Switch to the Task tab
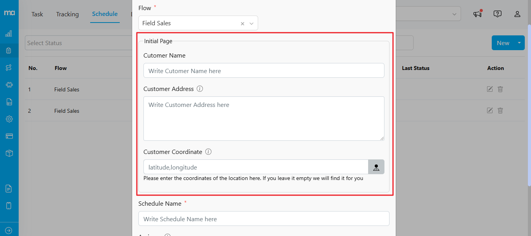Viewport: 531px width, 236px height. [x=37, y=14]
